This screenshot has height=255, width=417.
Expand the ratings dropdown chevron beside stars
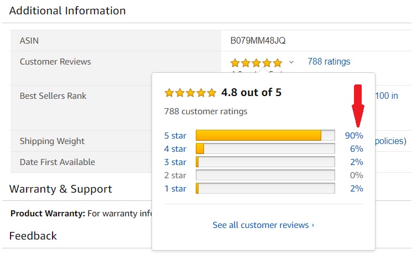coord(291,62)
